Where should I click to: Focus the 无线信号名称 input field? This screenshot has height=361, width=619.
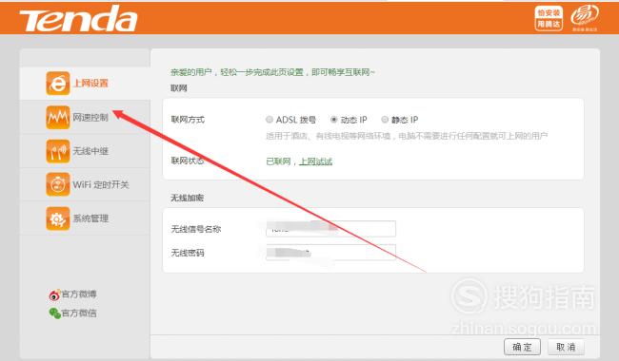coord(330,229)
